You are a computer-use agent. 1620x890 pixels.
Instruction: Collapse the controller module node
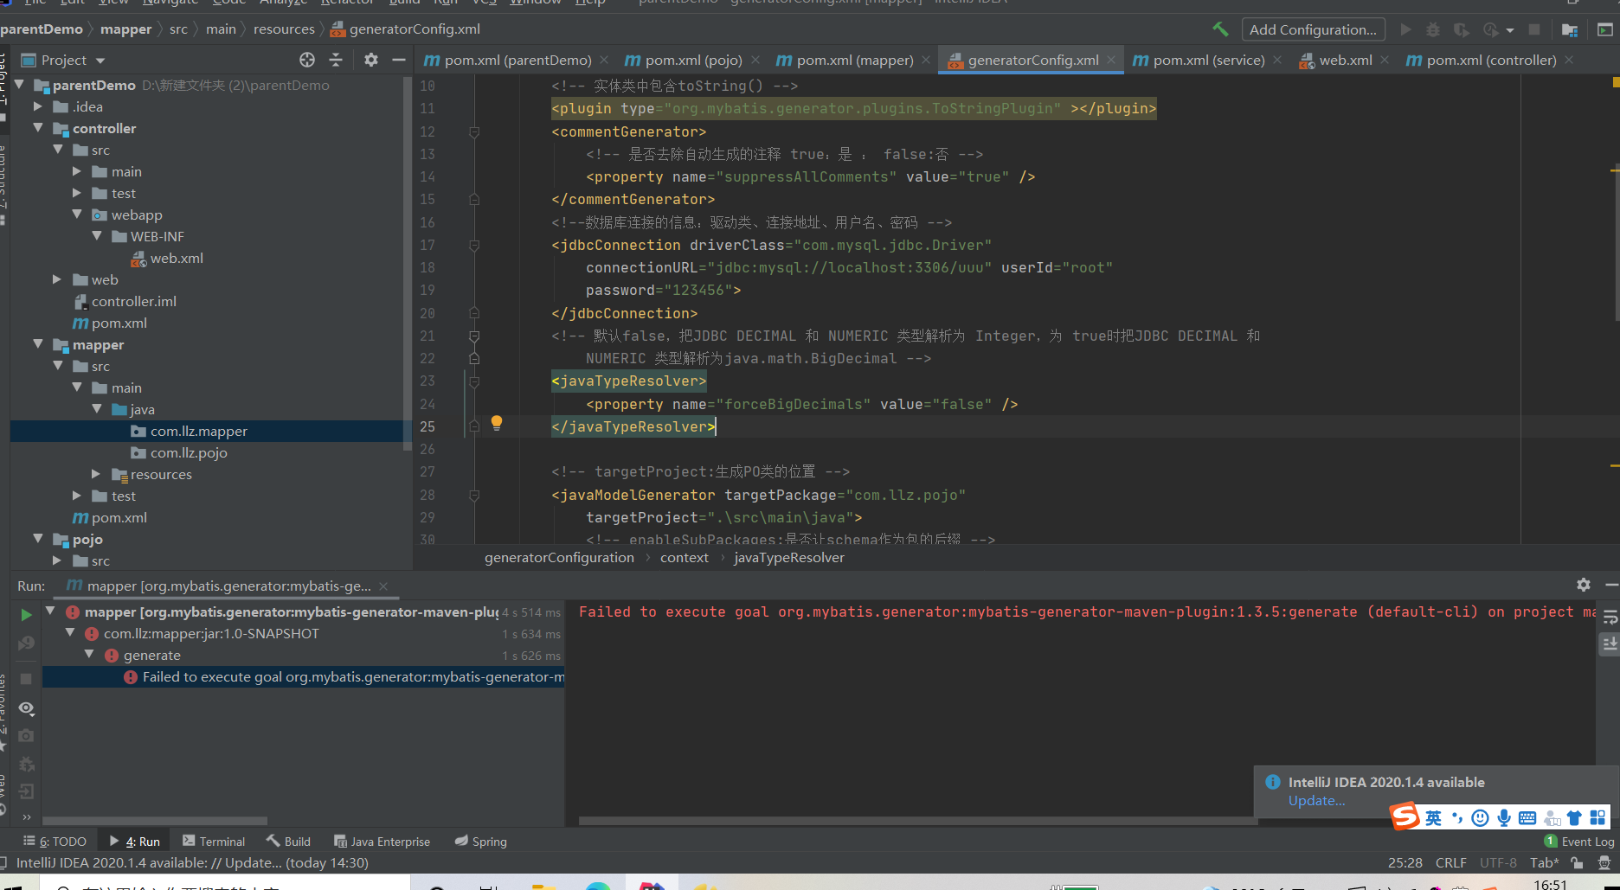pos(38,128)
